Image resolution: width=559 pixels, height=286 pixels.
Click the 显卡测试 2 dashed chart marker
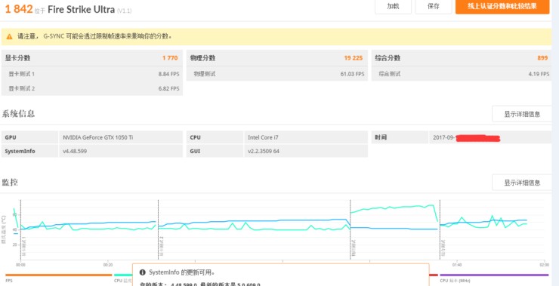(159, 229)
